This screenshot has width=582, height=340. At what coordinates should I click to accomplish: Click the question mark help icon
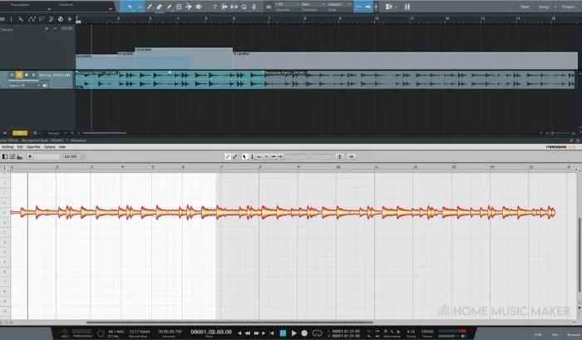click(215, 7)
